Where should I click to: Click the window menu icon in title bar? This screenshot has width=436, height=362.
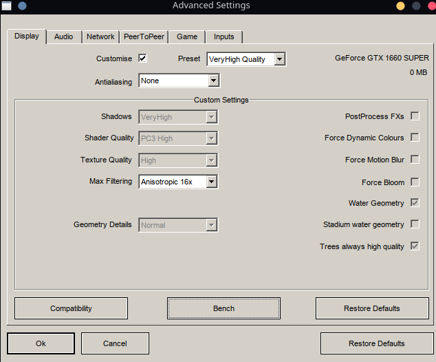tap(7, 6)
